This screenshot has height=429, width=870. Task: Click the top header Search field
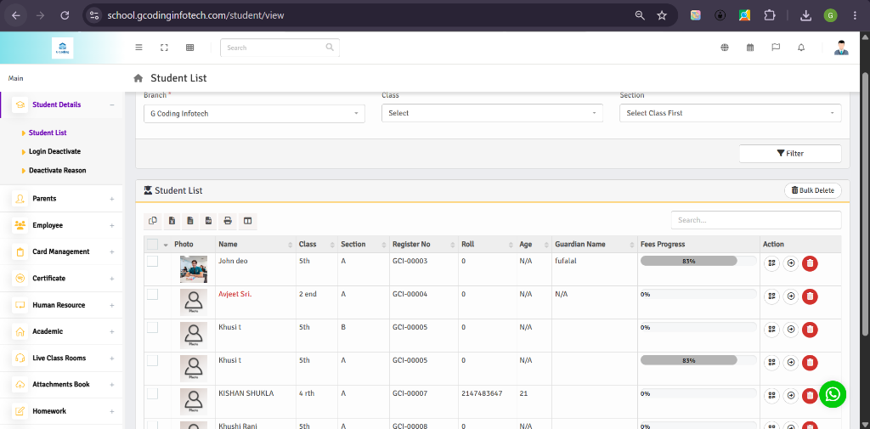pos(280,48)
